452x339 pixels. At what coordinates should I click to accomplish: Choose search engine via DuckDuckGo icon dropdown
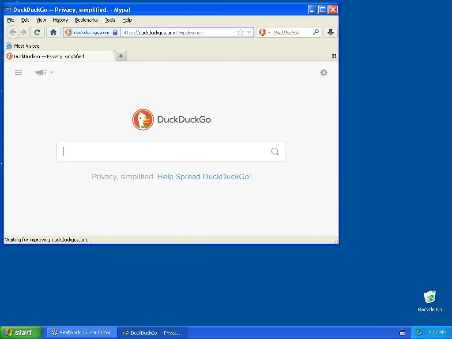click(264, 32)
